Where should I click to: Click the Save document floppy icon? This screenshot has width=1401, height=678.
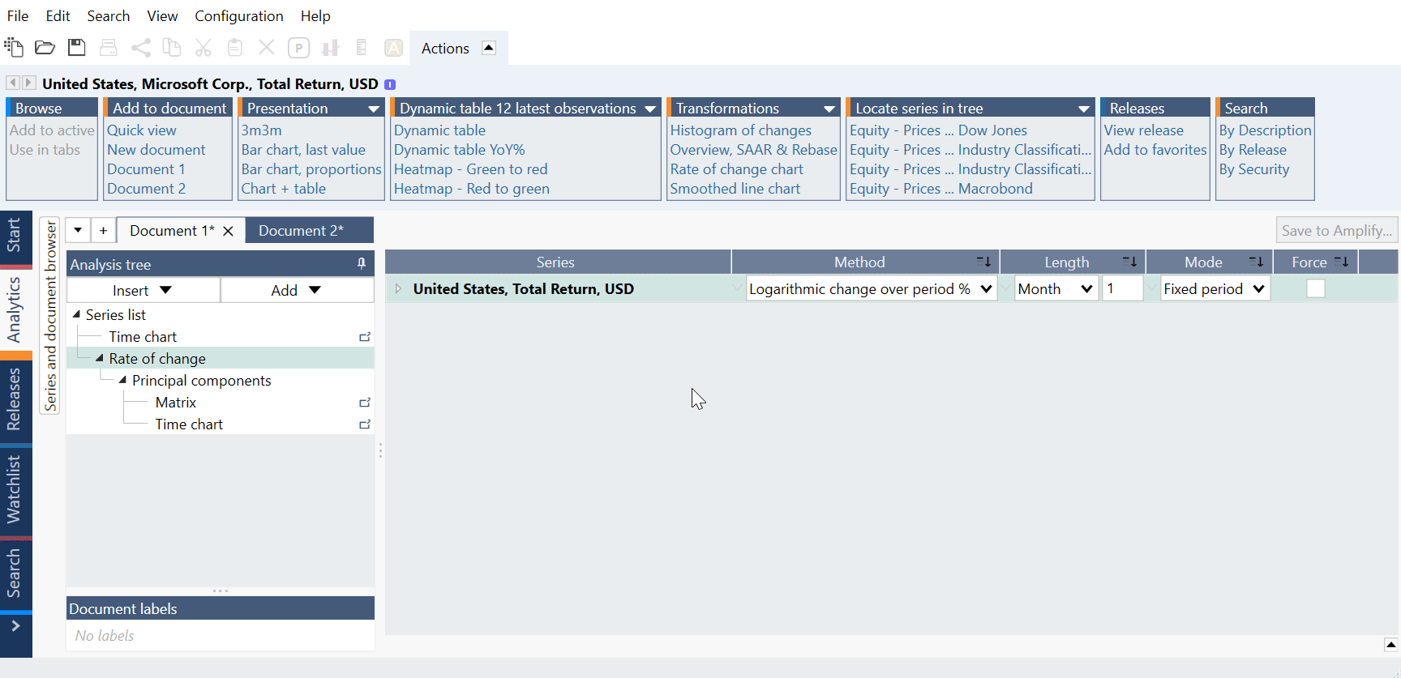tap(76, 48)
